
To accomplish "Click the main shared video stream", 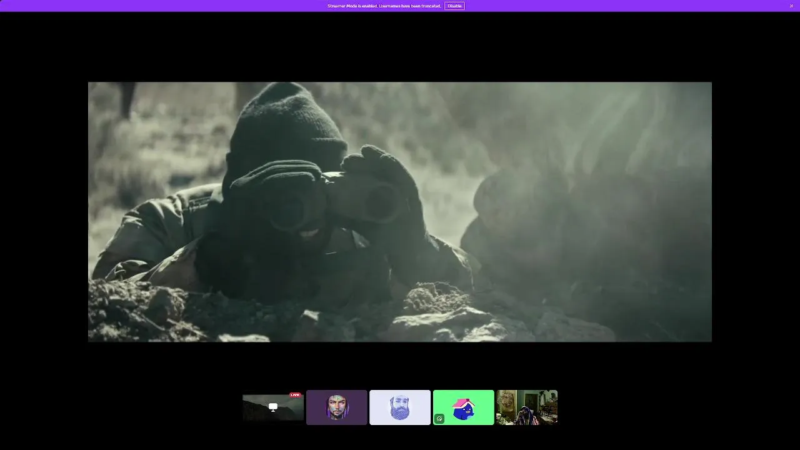I will [400, 212].
